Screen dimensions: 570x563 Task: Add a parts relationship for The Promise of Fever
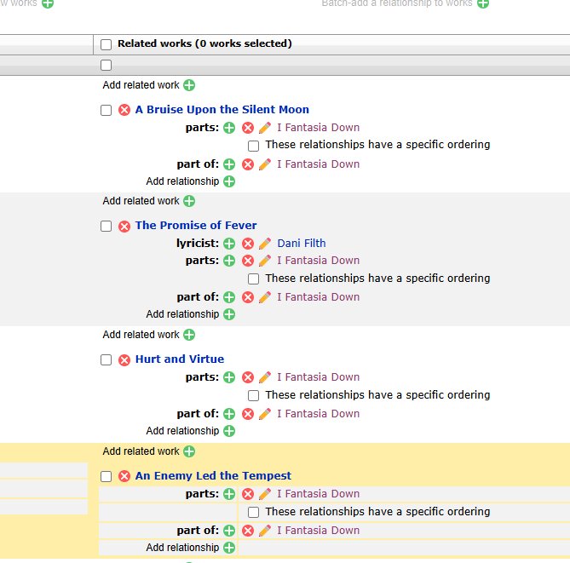tap(229, 261)
